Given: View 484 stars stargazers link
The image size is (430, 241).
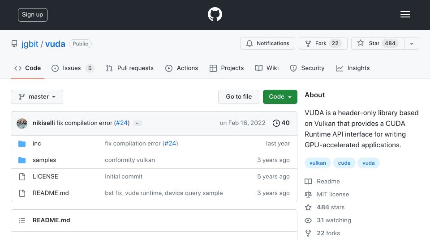Looking at the screenshot, I should click(325, 208).
